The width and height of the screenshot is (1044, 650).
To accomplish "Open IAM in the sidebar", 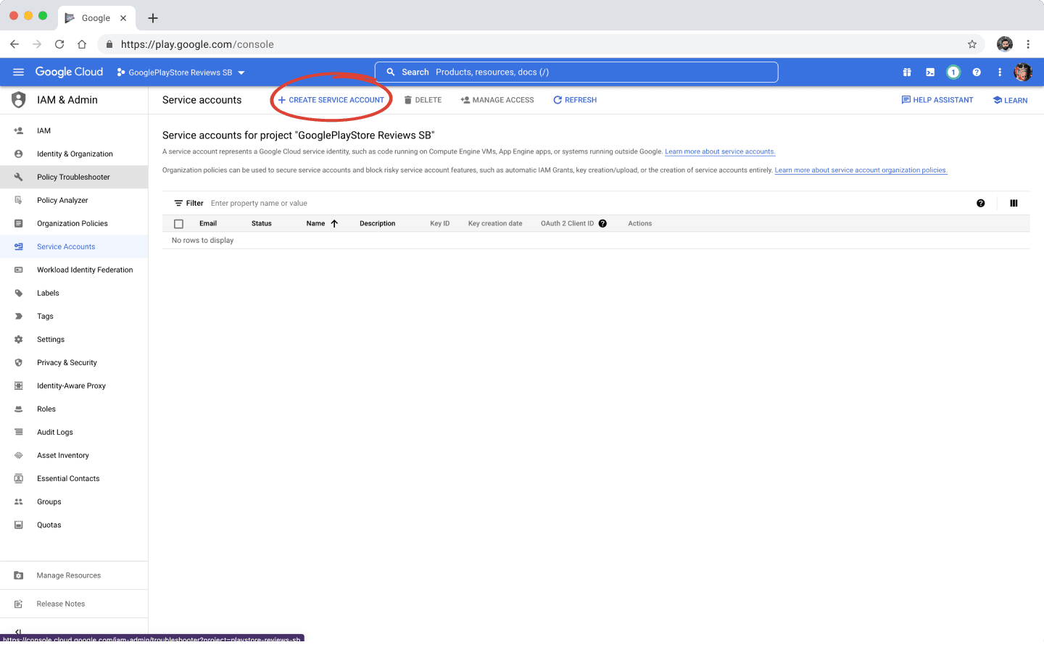I will coord(74,130).
